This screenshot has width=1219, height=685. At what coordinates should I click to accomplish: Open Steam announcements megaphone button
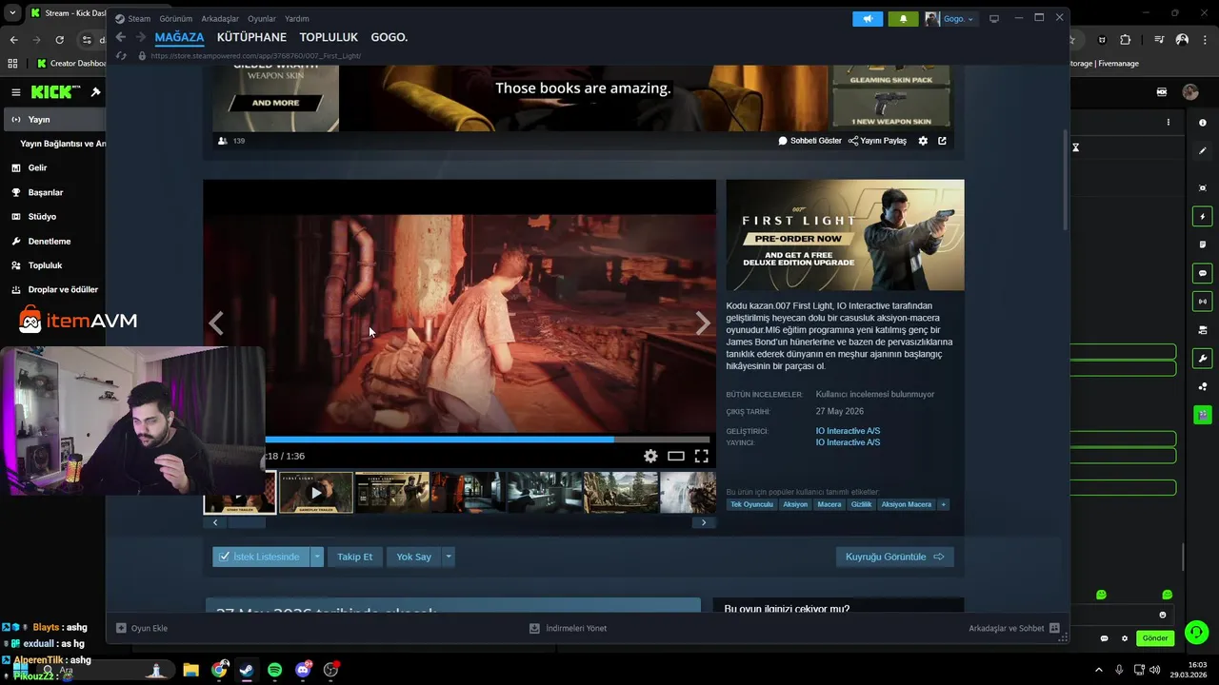(868, 18)
